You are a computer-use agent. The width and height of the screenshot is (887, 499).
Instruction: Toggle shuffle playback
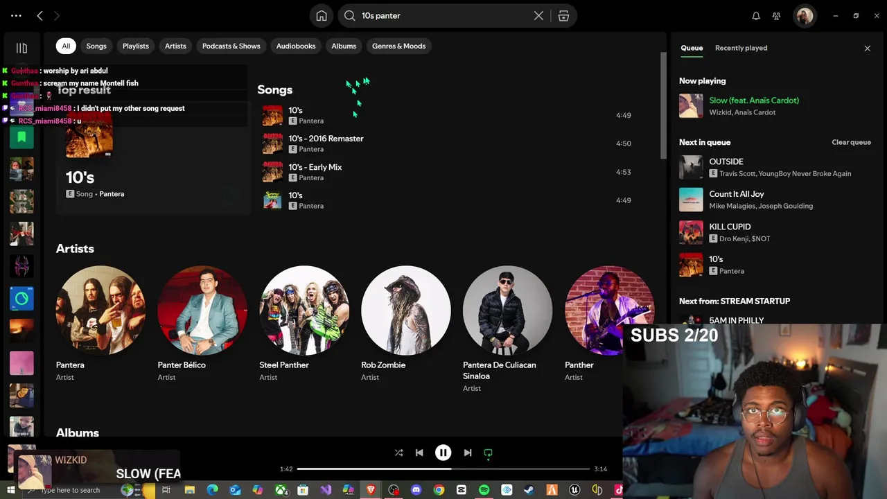click(x=398, y=453)
